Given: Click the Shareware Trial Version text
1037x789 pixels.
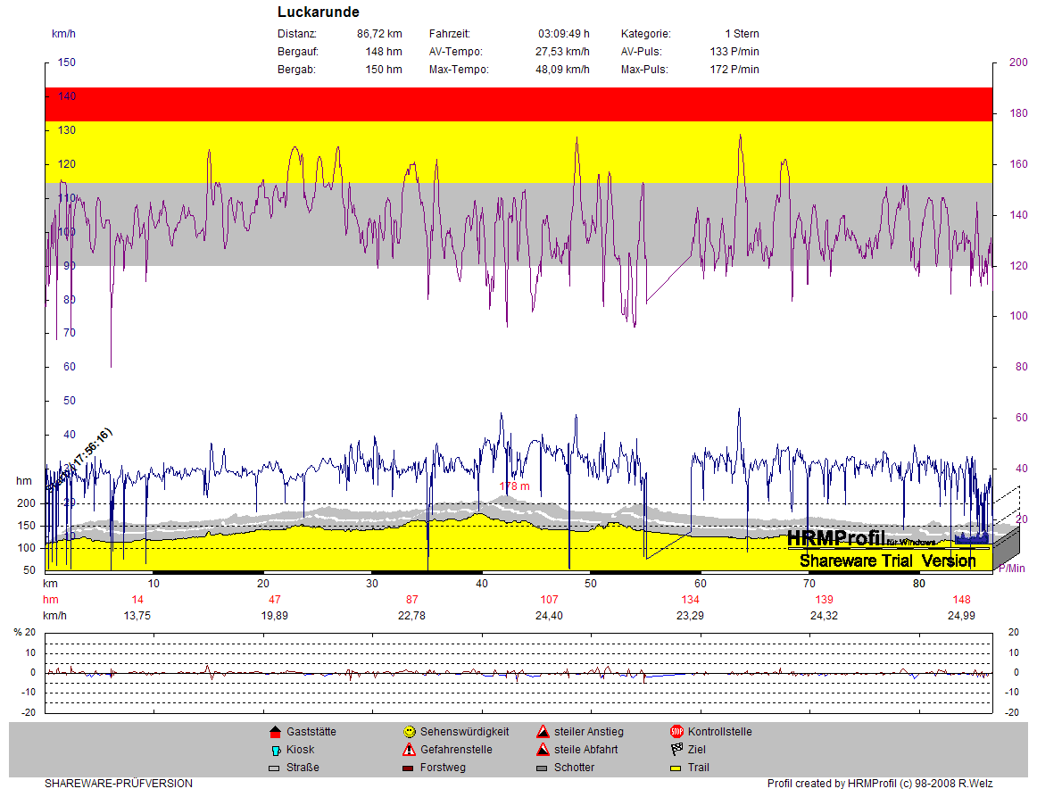Looking at the screenshot, I should click(887, 561).
